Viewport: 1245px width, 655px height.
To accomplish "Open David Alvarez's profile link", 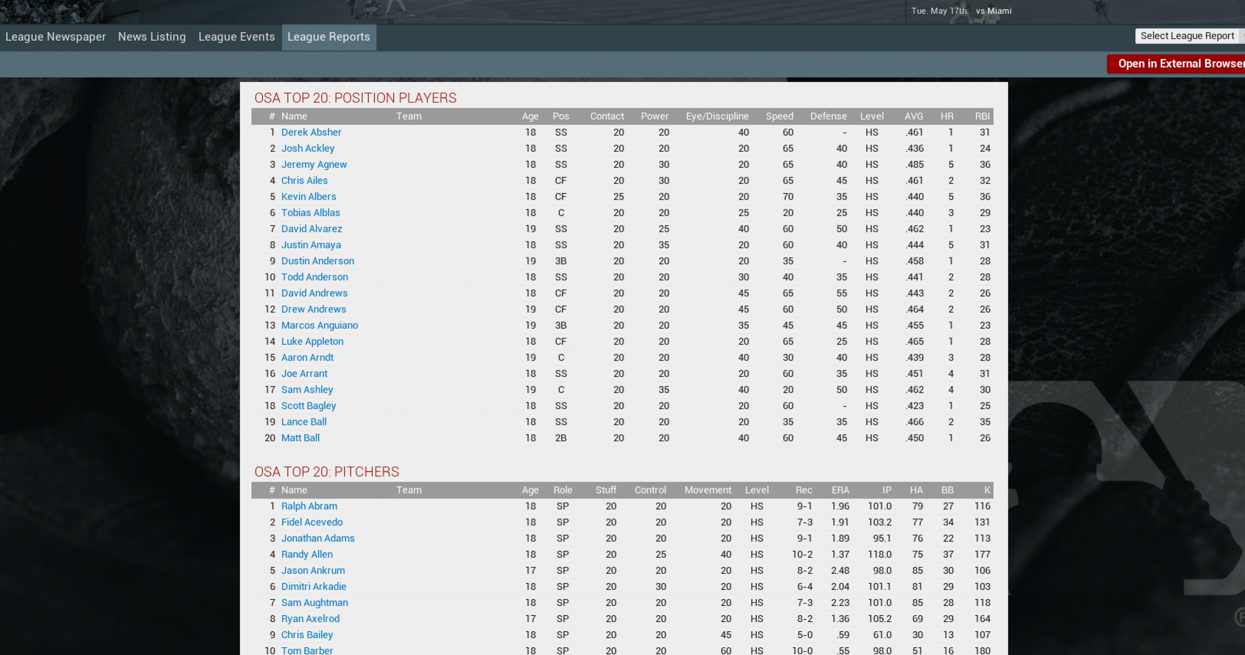I will tap(312, 228).
